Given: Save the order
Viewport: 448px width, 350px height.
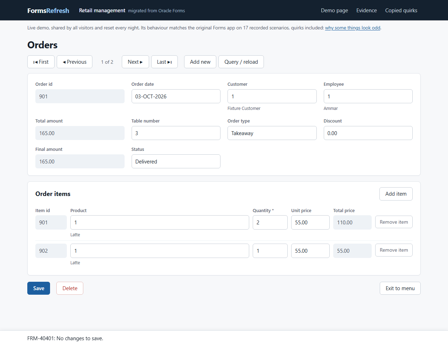Looking at the screenshot, I should 38,288.
